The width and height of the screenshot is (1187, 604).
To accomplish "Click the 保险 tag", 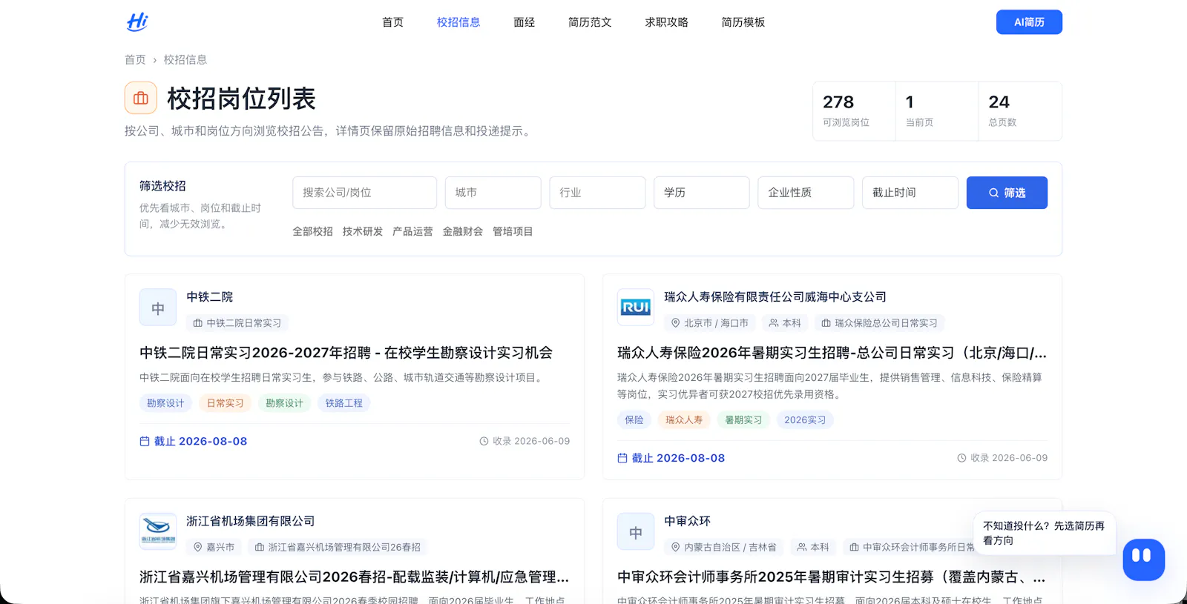I will point(634,420).
